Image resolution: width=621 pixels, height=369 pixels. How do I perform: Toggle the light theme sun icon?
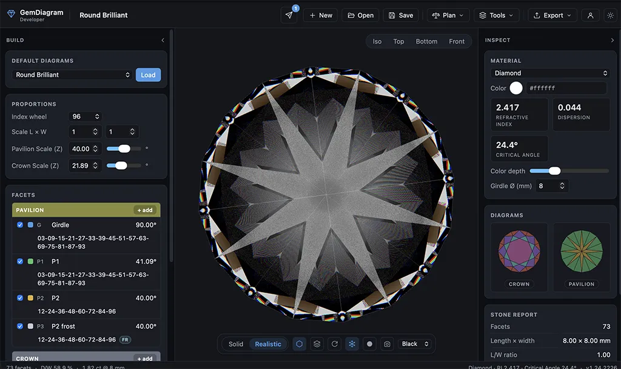pyautogui.click(x=610, y=15)
